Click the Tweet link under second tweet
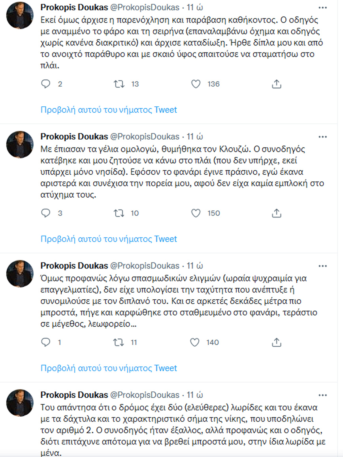The height and width of the screenshot is (457, 343). click(x=166, y=239)
